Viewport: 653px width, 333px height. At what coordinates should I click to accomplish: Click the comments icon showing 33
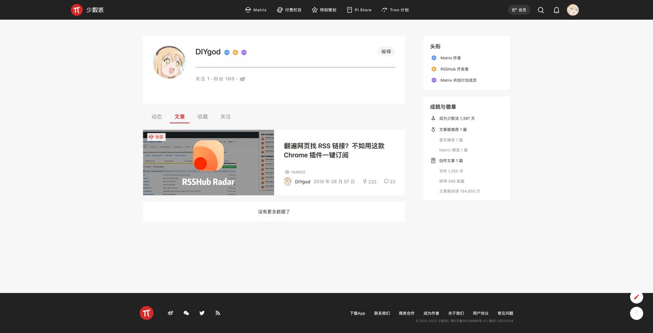386,182
